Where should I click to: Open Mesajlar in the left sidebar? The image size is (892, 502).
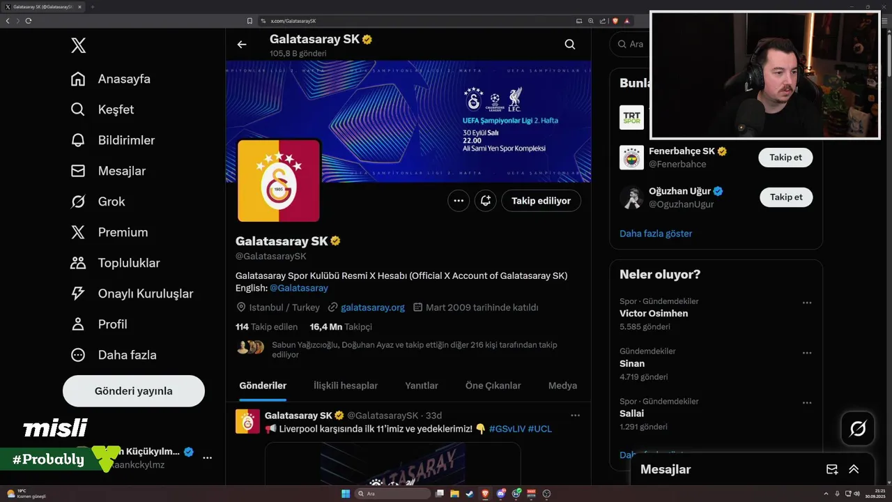tap(108, 171)
